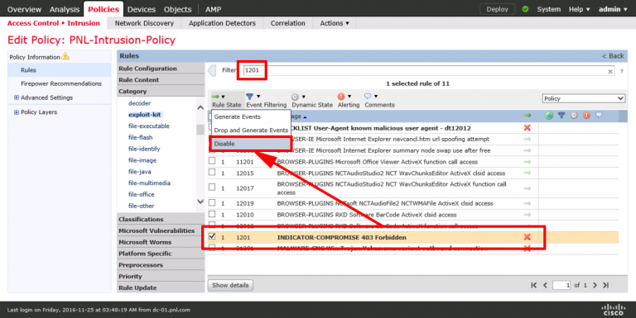Open Firepower Recommendations
Screen dimensions: 636x318
[x=61, y=83]
